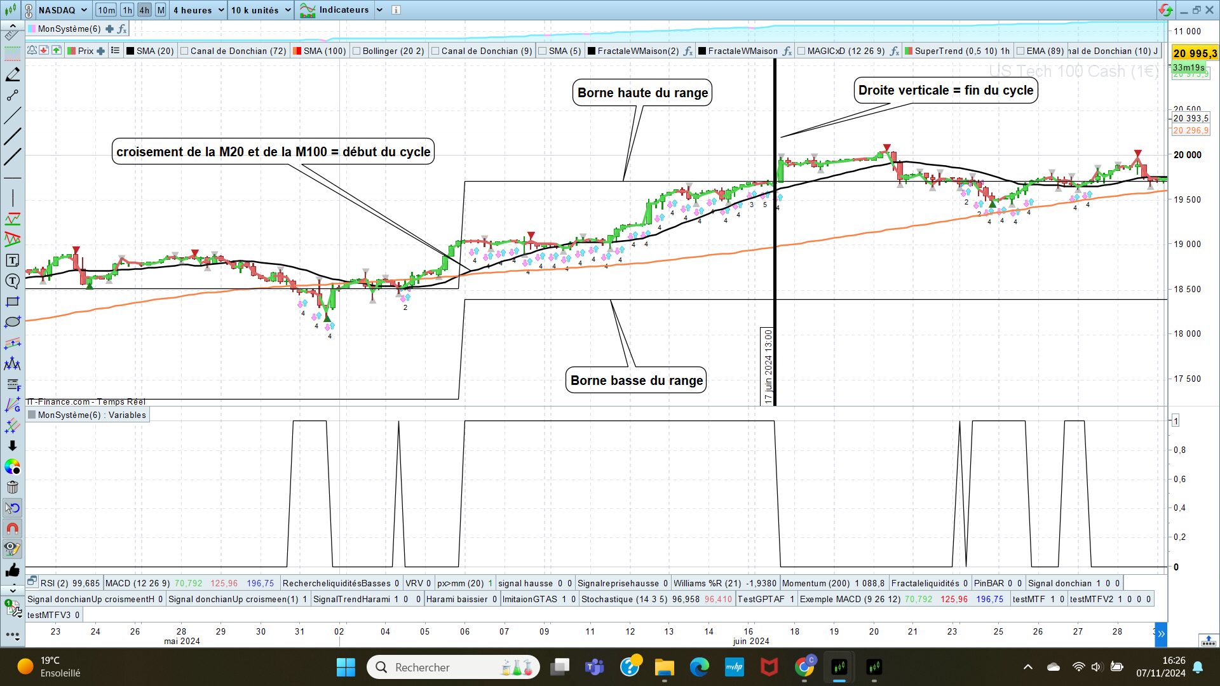Switch to the 1h timeframe tab
The height and width of the screenshot is (686, 1220).
tap(127, 10)
